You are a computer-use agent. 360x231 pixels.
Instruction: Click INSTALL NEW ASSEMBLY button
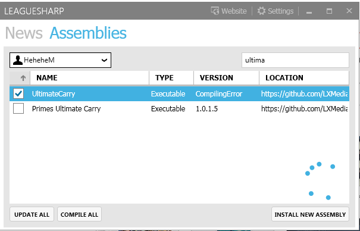[310, 214]
